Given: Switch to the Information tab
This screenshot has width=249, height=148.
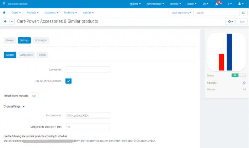Looking at the screenshot, I should (41, 40).
